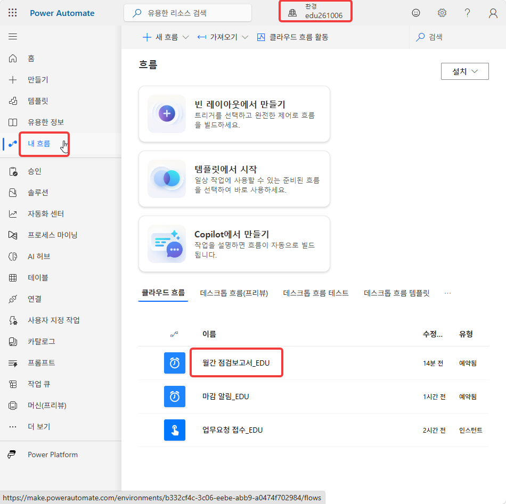This screenshot has width=506, height=504.
Task: Collapse the left navigation hamburger menu
Action: [x=13, y=37]
